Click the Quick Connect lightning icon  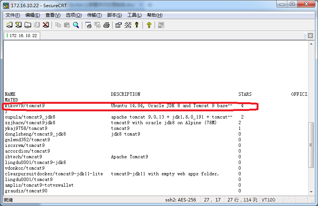[19, 25]
